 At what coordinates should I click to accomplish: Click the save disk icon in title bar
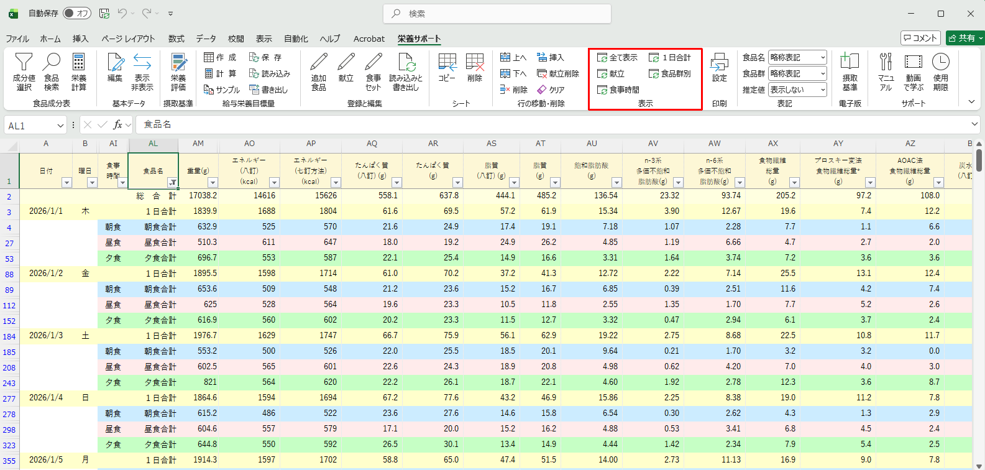click(104, 13)
